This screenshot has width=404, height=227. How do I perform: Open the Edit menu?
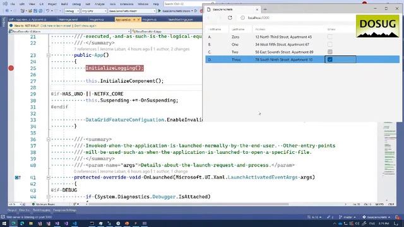(22, 4)
